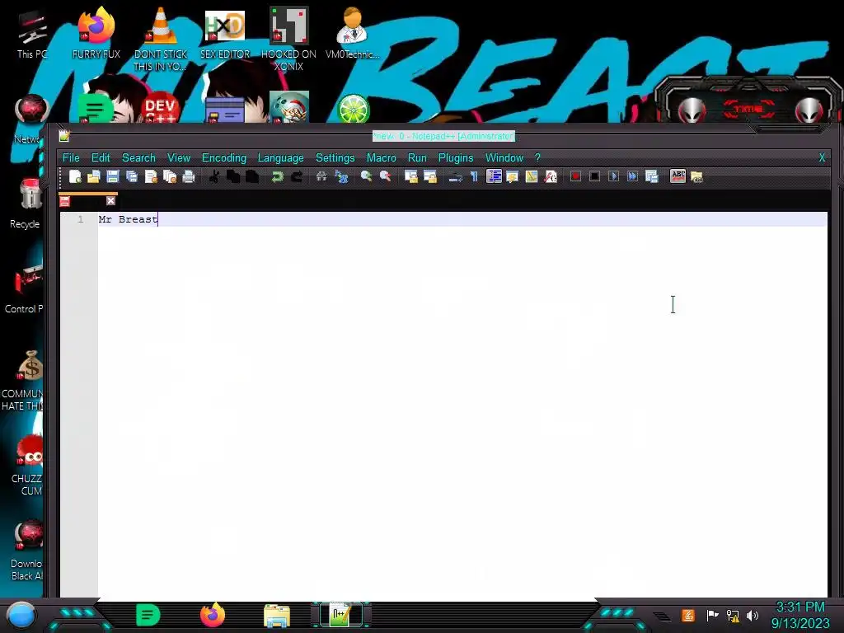Select the unsaved document tab
844x633 pixels.
click(x=87, y=201)
